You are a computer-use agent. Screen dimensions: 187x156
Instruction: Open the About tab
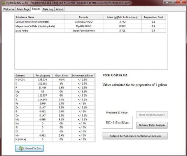(59, 9)
